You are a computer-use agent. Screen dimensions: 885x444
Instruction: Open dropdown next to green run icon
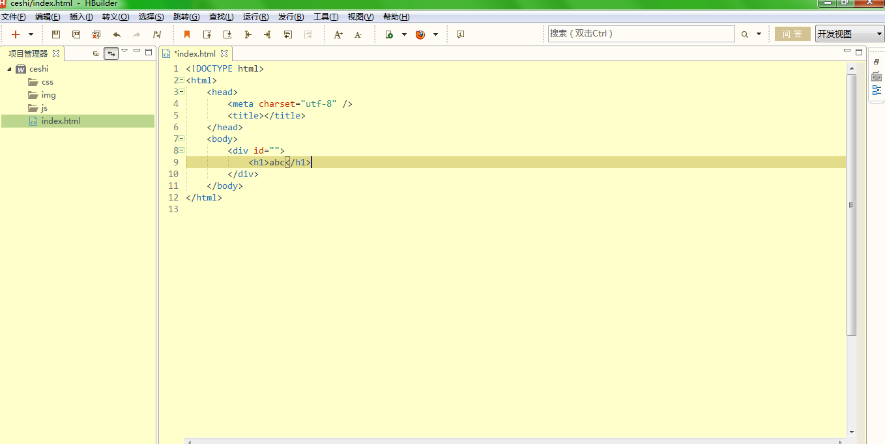click(404, 35)
